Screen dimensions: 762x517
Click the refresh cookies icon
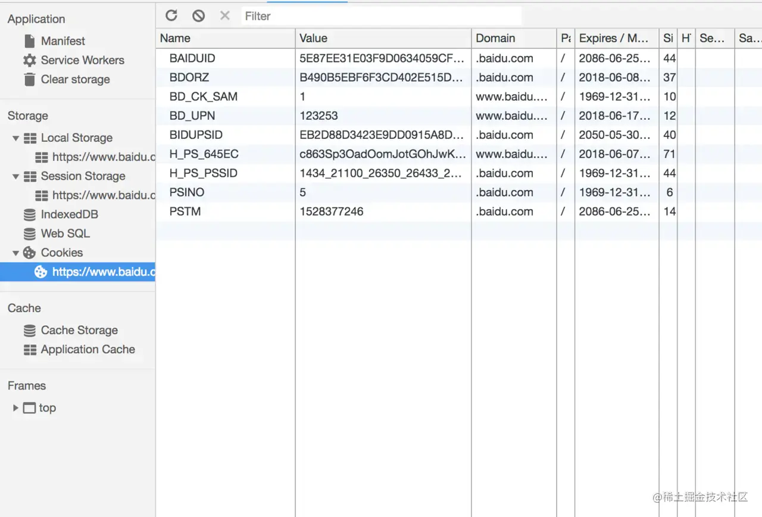[171, 16]
